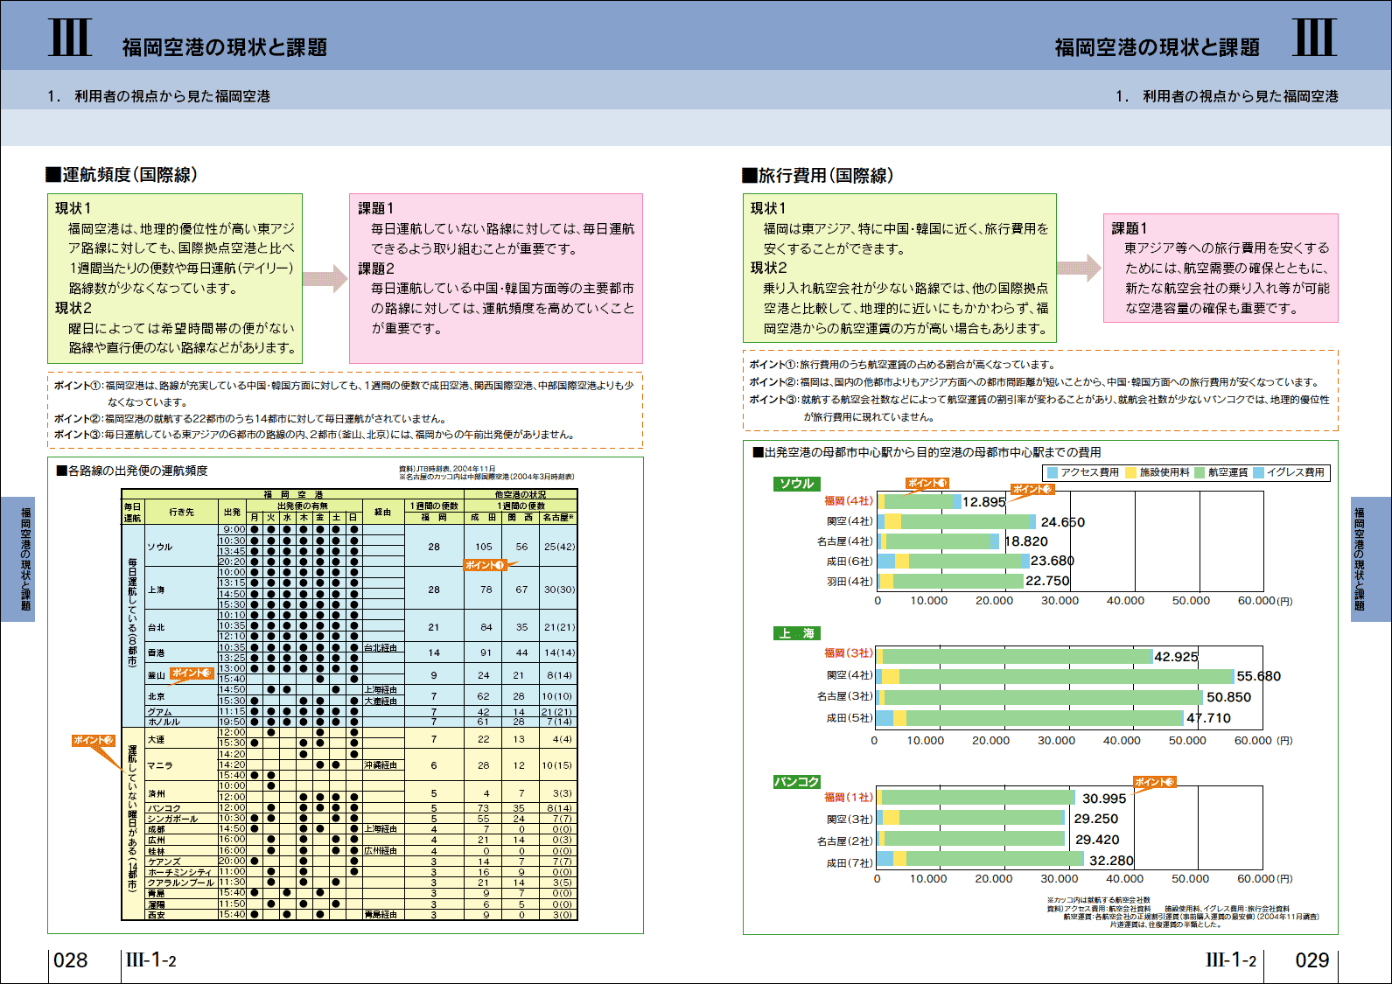Click the ポイント① callout in the ソウル cost chart
The width and height of the screenshot is (1392, 984).
(927, 483)
